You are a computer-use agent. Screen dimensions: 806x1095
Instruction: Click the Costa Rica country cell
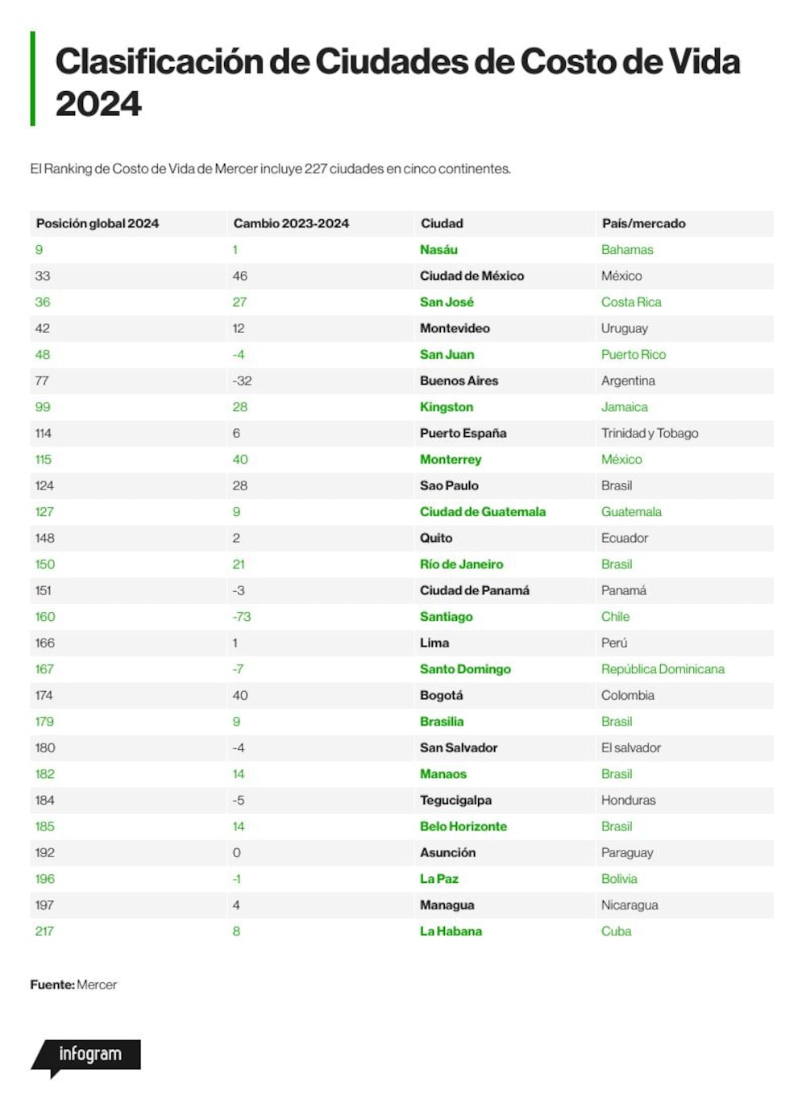point(631,302)
